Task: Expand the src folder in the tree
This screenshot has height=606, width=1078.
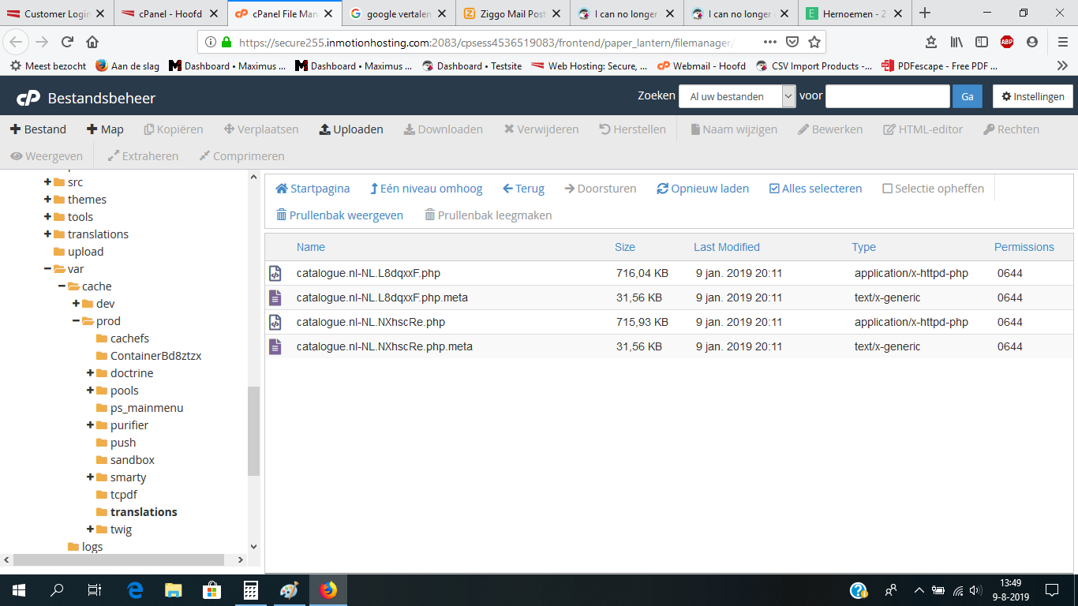Action: [48, 182]
